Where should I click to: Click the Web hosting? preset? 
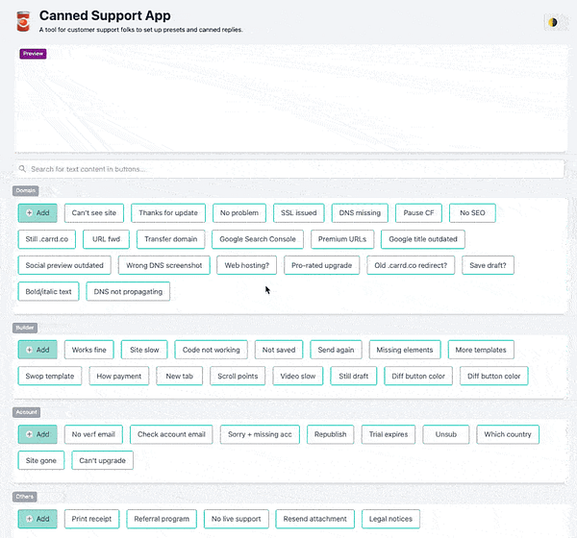point(246,265)
